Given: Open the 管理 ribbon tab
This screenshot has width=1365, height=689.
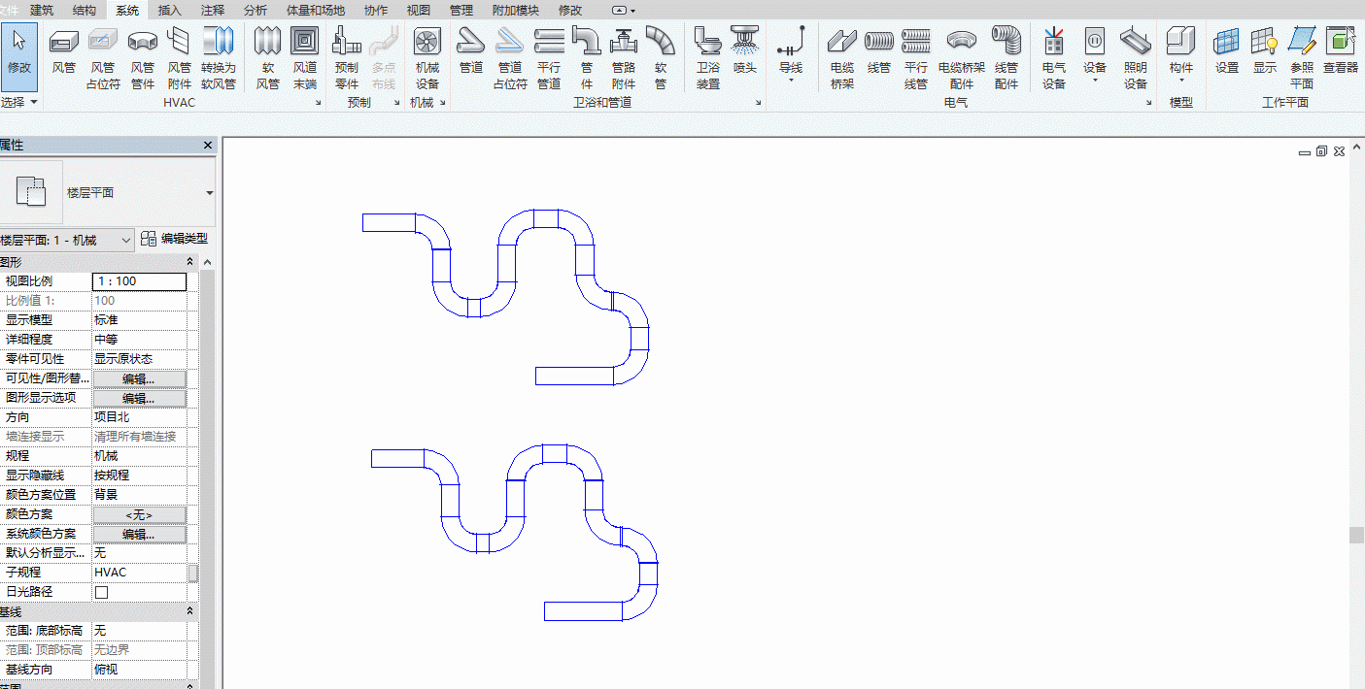Looking at the screenshot, I should pos(461,10).
